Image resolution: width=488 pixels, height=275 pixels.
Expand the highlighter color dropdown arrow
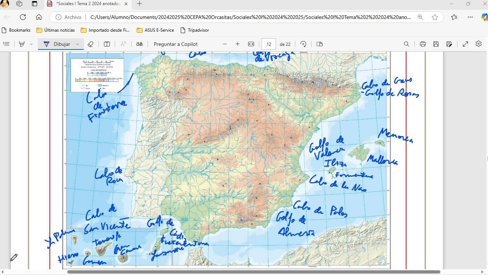pyautogui.click(x=31, y=44)
